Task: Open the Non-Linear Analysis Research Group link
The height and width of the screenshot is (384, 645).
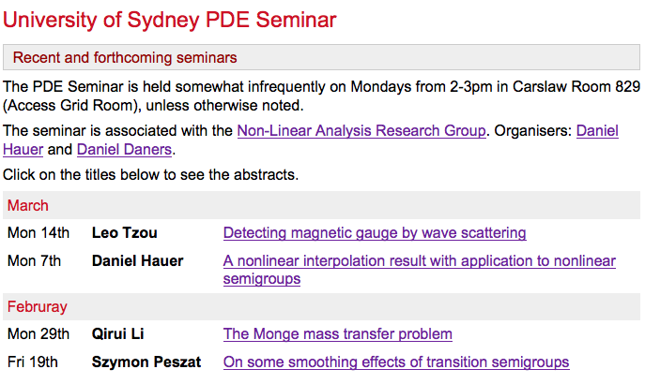Action: pyautogui.click(x=361, y=131)
